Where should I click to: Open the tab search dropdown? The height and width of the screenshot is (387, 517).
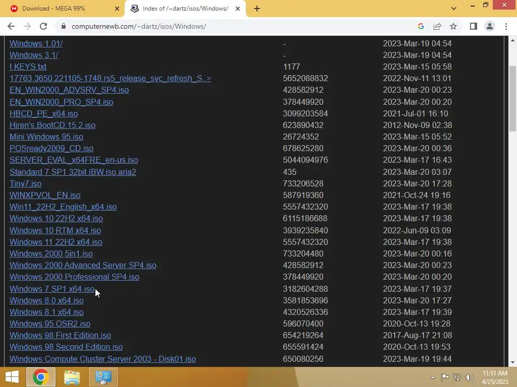pyautogui.click(x=454, y=9)
